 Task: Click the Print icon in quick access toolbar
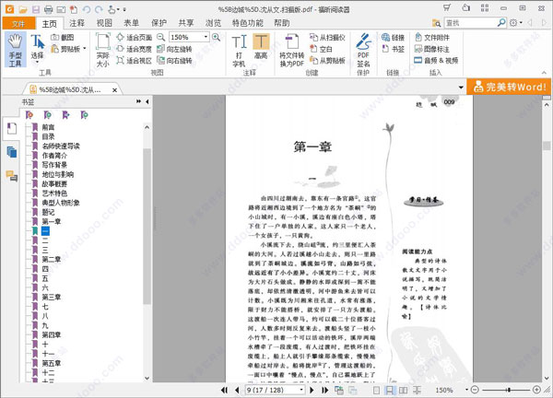click(x=48, y=9)
